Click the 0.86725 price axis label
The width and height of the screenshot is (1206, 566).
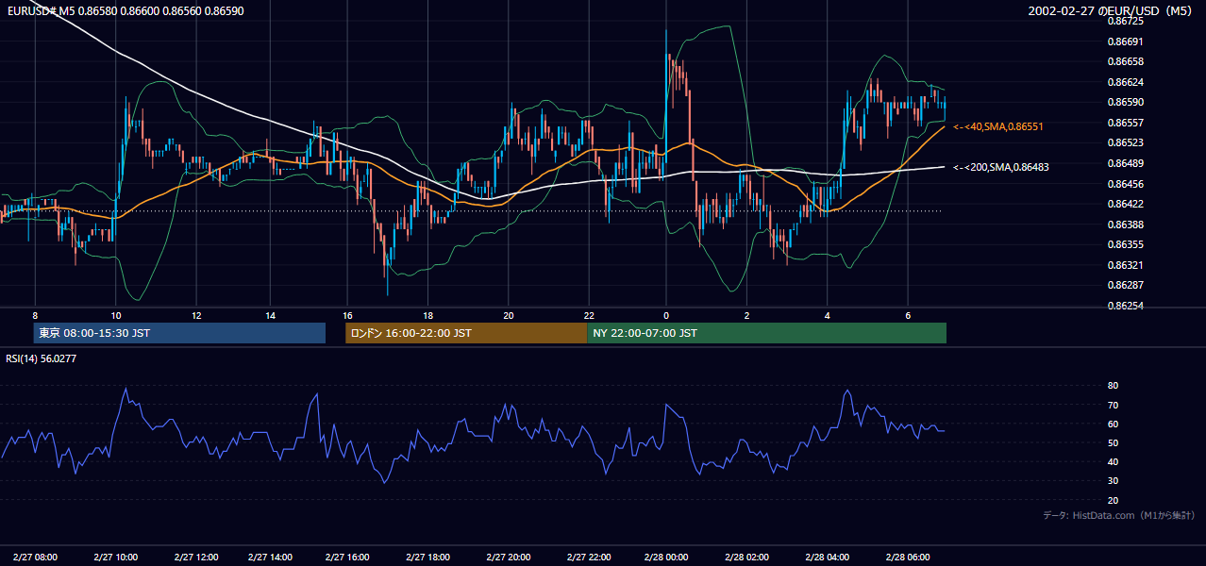click(1127, 21)
